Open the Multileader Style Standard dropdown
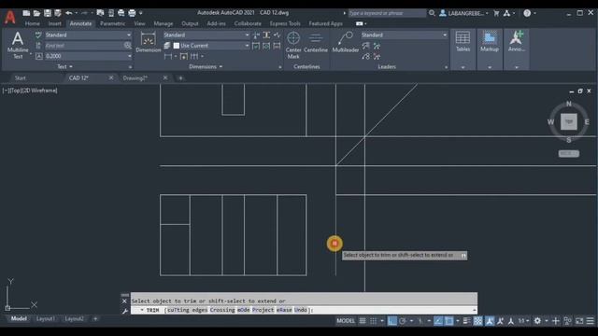Viewport: 598px width, 336px height. pos(405,35)
